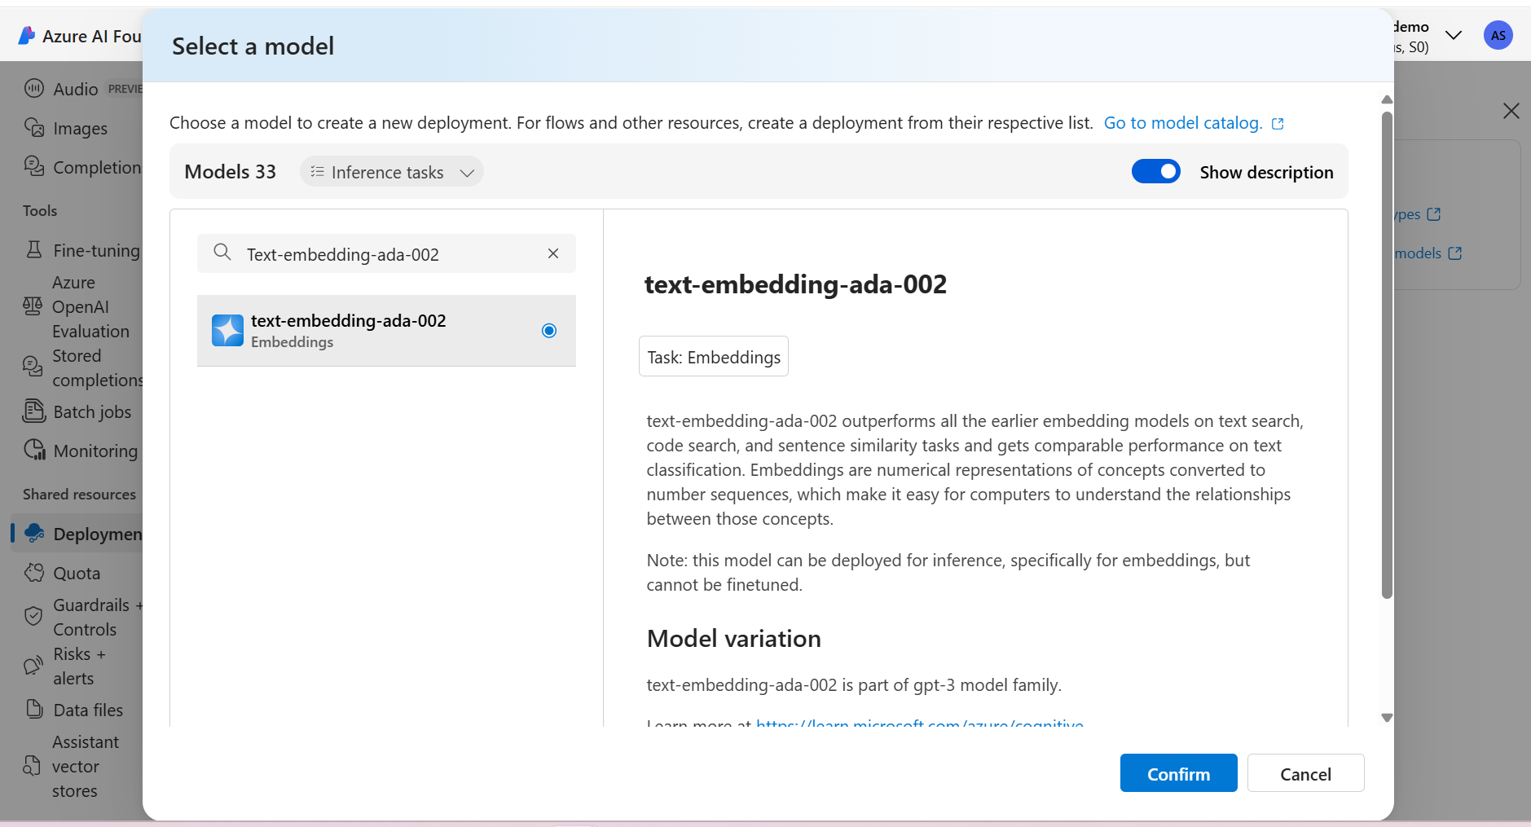Open the Audio sidebar icon
The height and width of the screenshot is (827, 1531).
(x=34, y=88)
